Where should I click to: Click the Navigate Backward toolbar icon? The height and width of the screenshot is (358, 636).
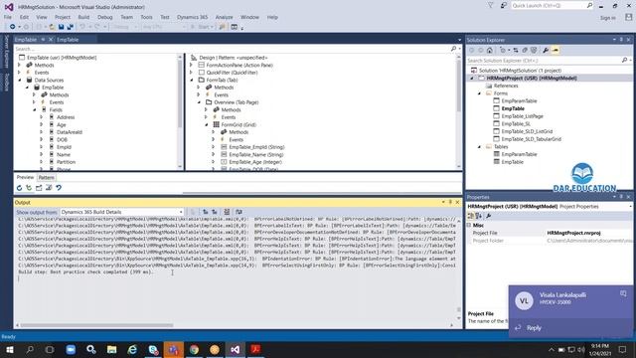tap(13, 27)
